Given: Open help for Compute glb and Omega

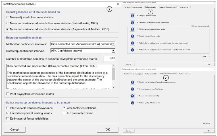Looking at the screenshot, I should [x=132, y=15].
